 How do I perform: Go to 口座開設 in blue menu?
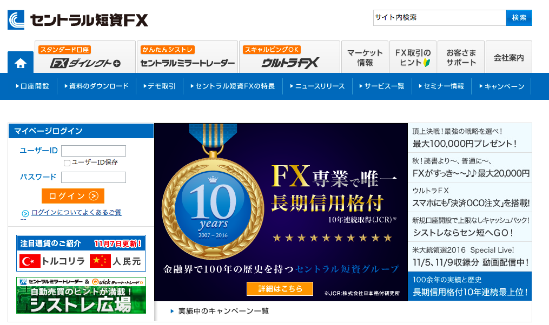32,86
